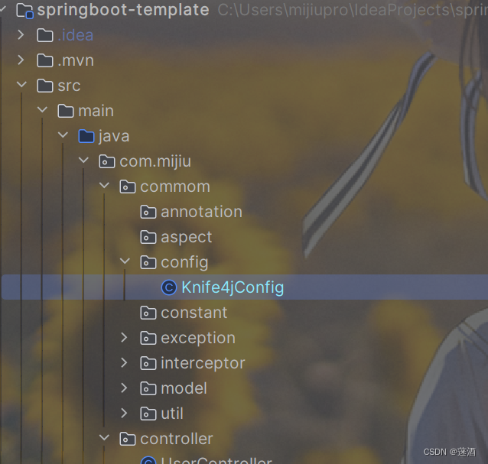This screenshot has width=488, height=464.
Task: Click the blue java source root folder icon
Action: [86, 136]
